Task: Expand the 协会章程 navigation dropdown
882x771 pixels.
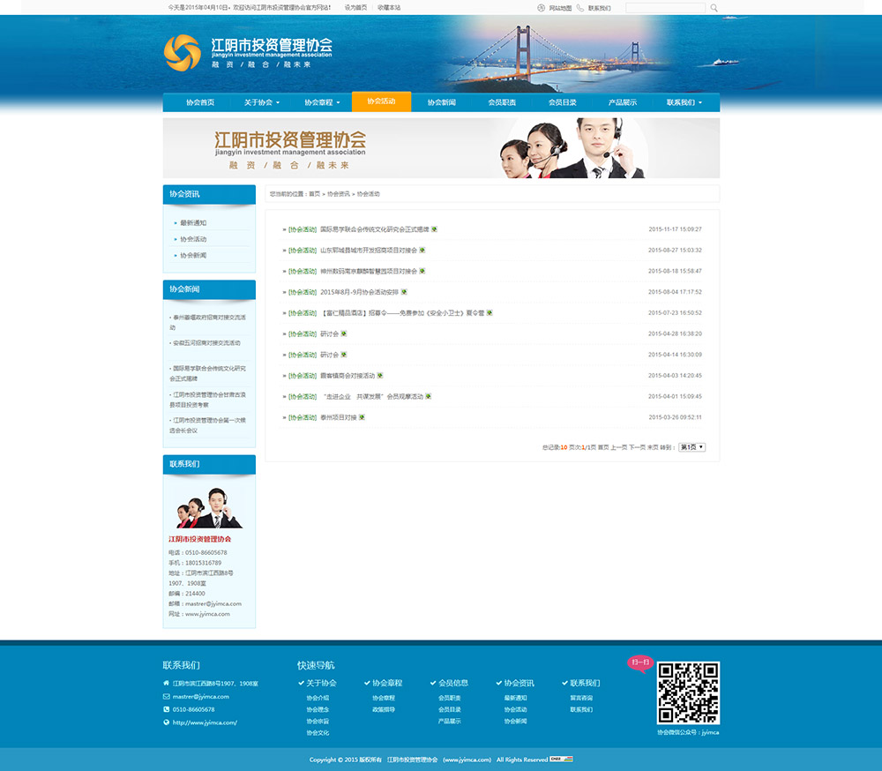Action: coord(321,102)
